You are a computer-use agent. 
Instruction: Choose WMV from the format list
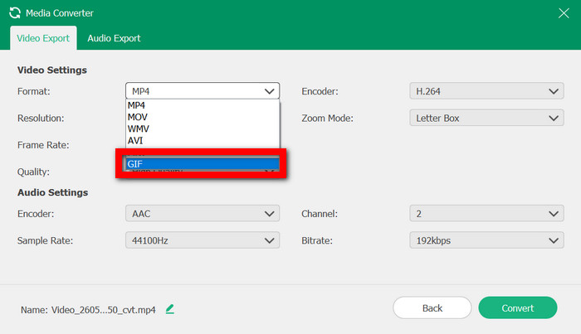203,129
